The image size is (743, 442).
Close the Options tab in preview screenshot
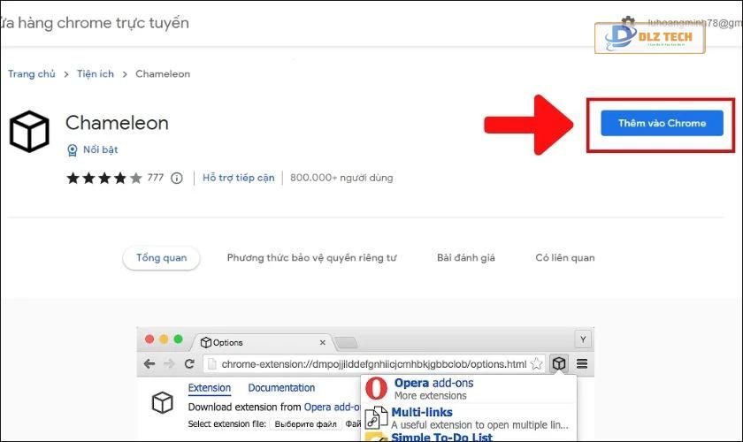tap(323, 342)
